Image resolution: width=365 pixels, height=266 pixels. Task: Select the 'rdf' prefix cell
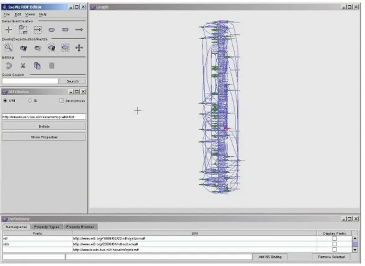click(37, 238)
